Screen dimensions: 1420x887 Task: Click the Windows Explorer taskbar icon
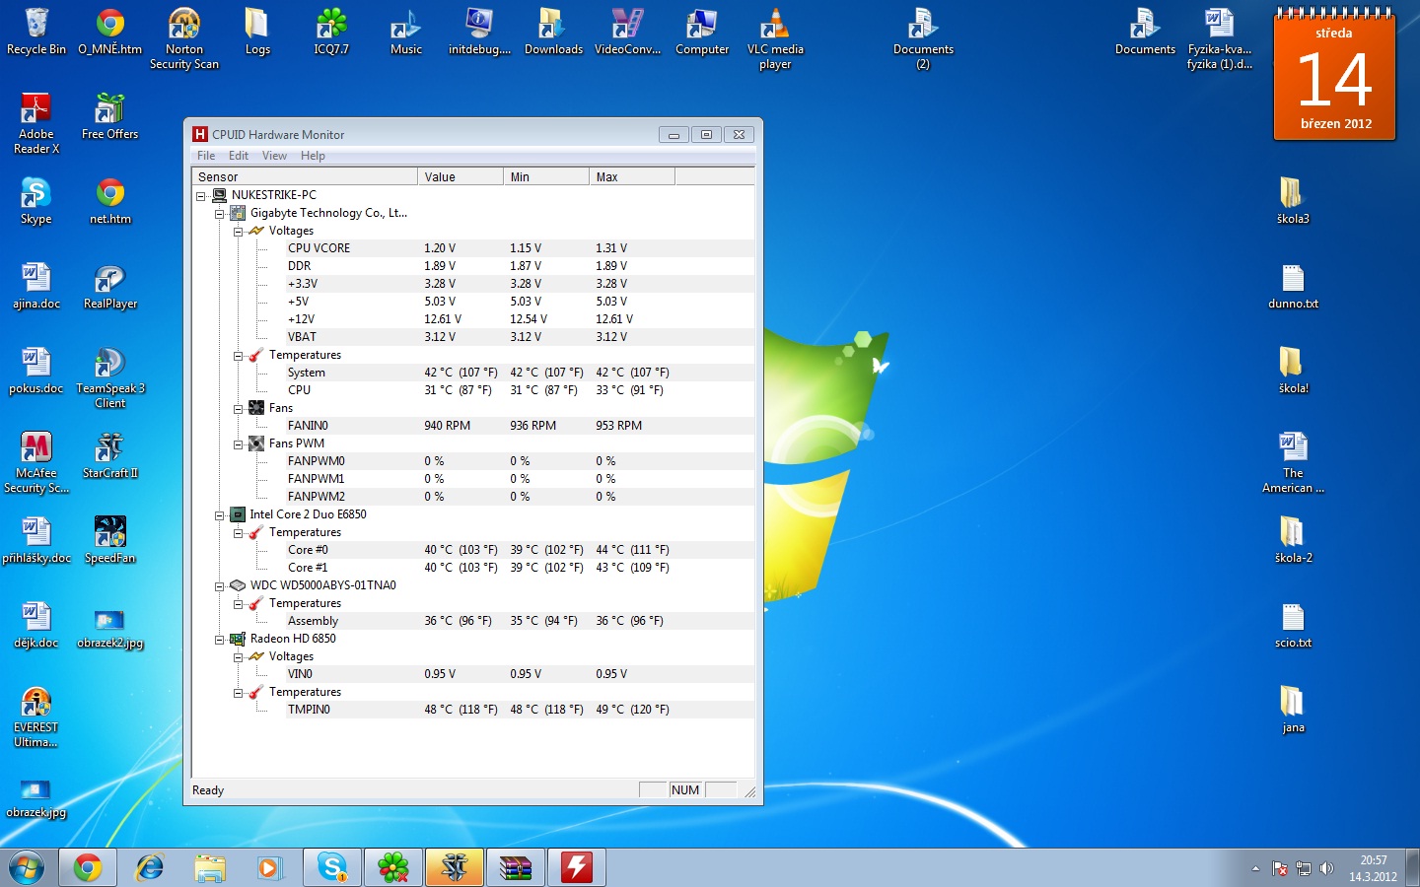pos(210,867)
